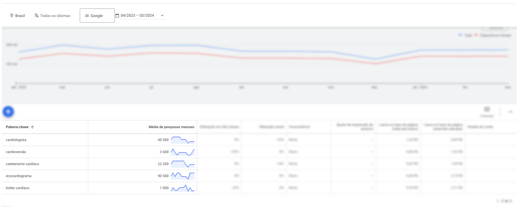Click the 3 600 monthly searches value
517x207 pixels.
pyautogui.click(x=164, y=152)
